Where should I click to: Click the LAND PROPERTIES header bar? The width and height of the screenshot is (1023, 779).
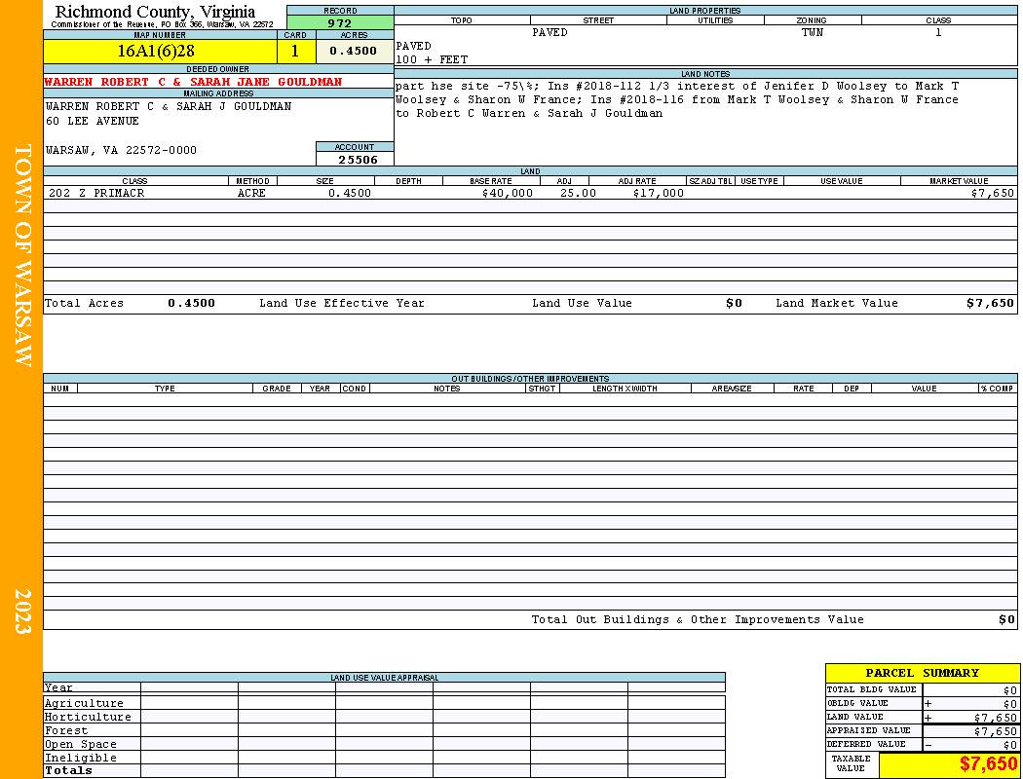click(x=705, y=11)
